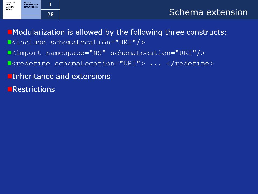Click the green bullet before include line

click(x=9, y=42)
